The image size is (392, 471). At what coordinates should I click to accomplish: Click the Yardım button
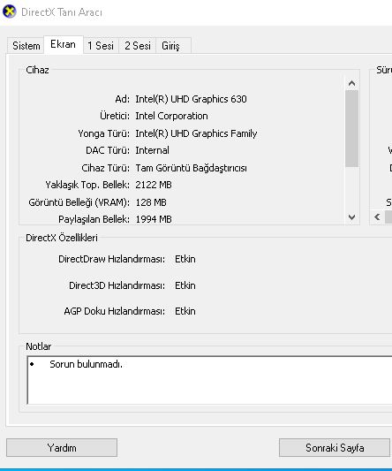click(x=62, y=447)
